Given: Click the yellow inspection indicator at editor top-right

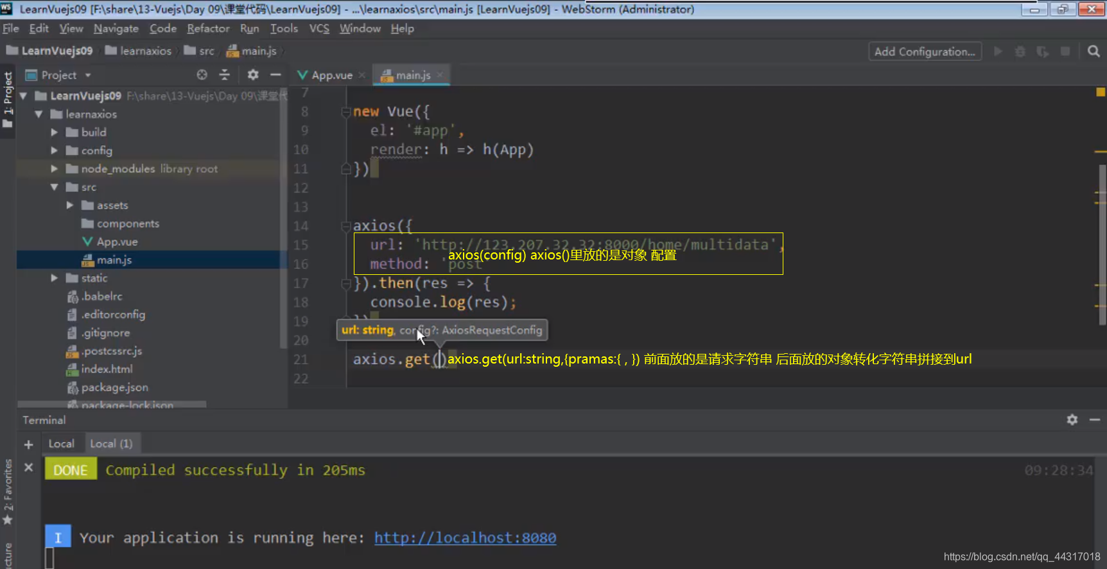Looking at the screenshot, I should (1101, 92).
